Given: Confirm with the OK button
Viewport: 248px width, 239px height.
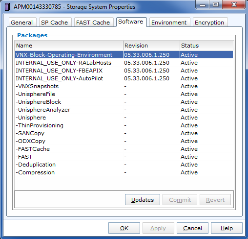Looking at the screenshot, I should 124,228.
